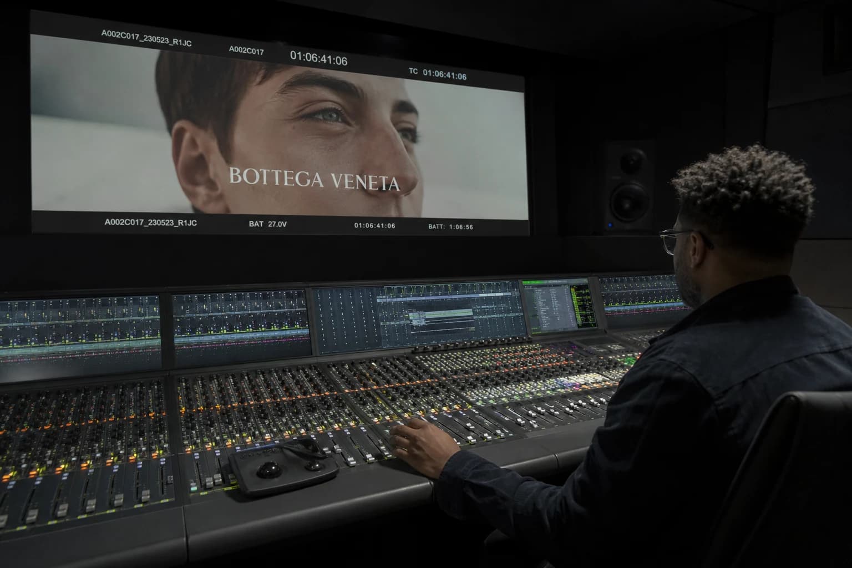The image size is (852, 568).
Task: Click the 01:06:41:06 timecode below the picture
Action: tap(375, 225)
